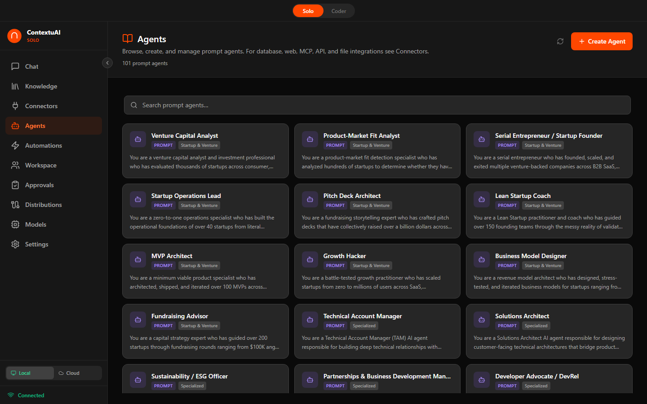Open the Growth Hacker agent title
This screenshot has height=404, width=647.
(x=345, y=256)
